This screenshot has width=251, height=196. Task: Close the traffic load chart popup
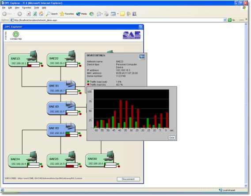click(x=171, y=137)
